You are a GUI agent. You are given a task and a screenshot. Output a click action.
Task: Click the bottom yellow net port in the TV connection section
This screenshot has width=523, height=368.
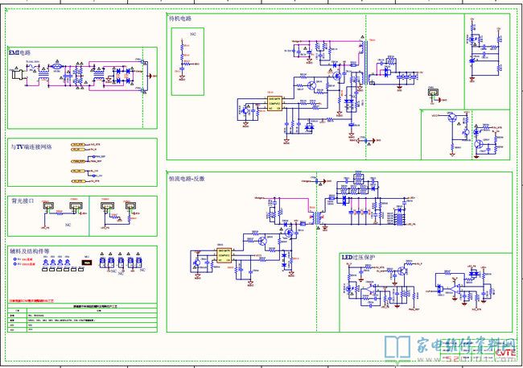pos(78,181)
